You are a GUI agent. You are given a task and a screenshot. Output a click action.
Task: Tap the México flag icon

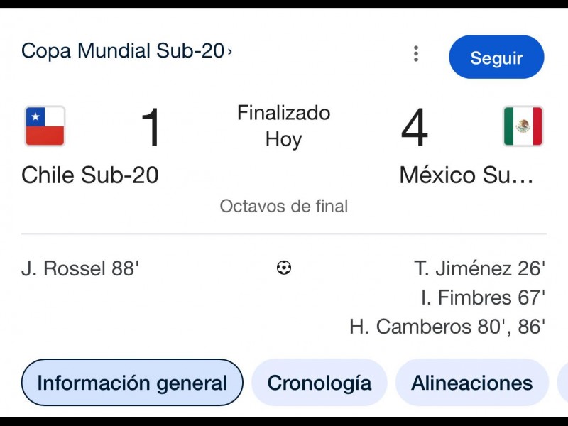523,126
